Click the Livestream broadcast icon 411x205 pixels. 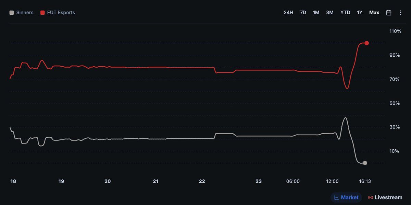pyautogui.click(x=370, y=197)
